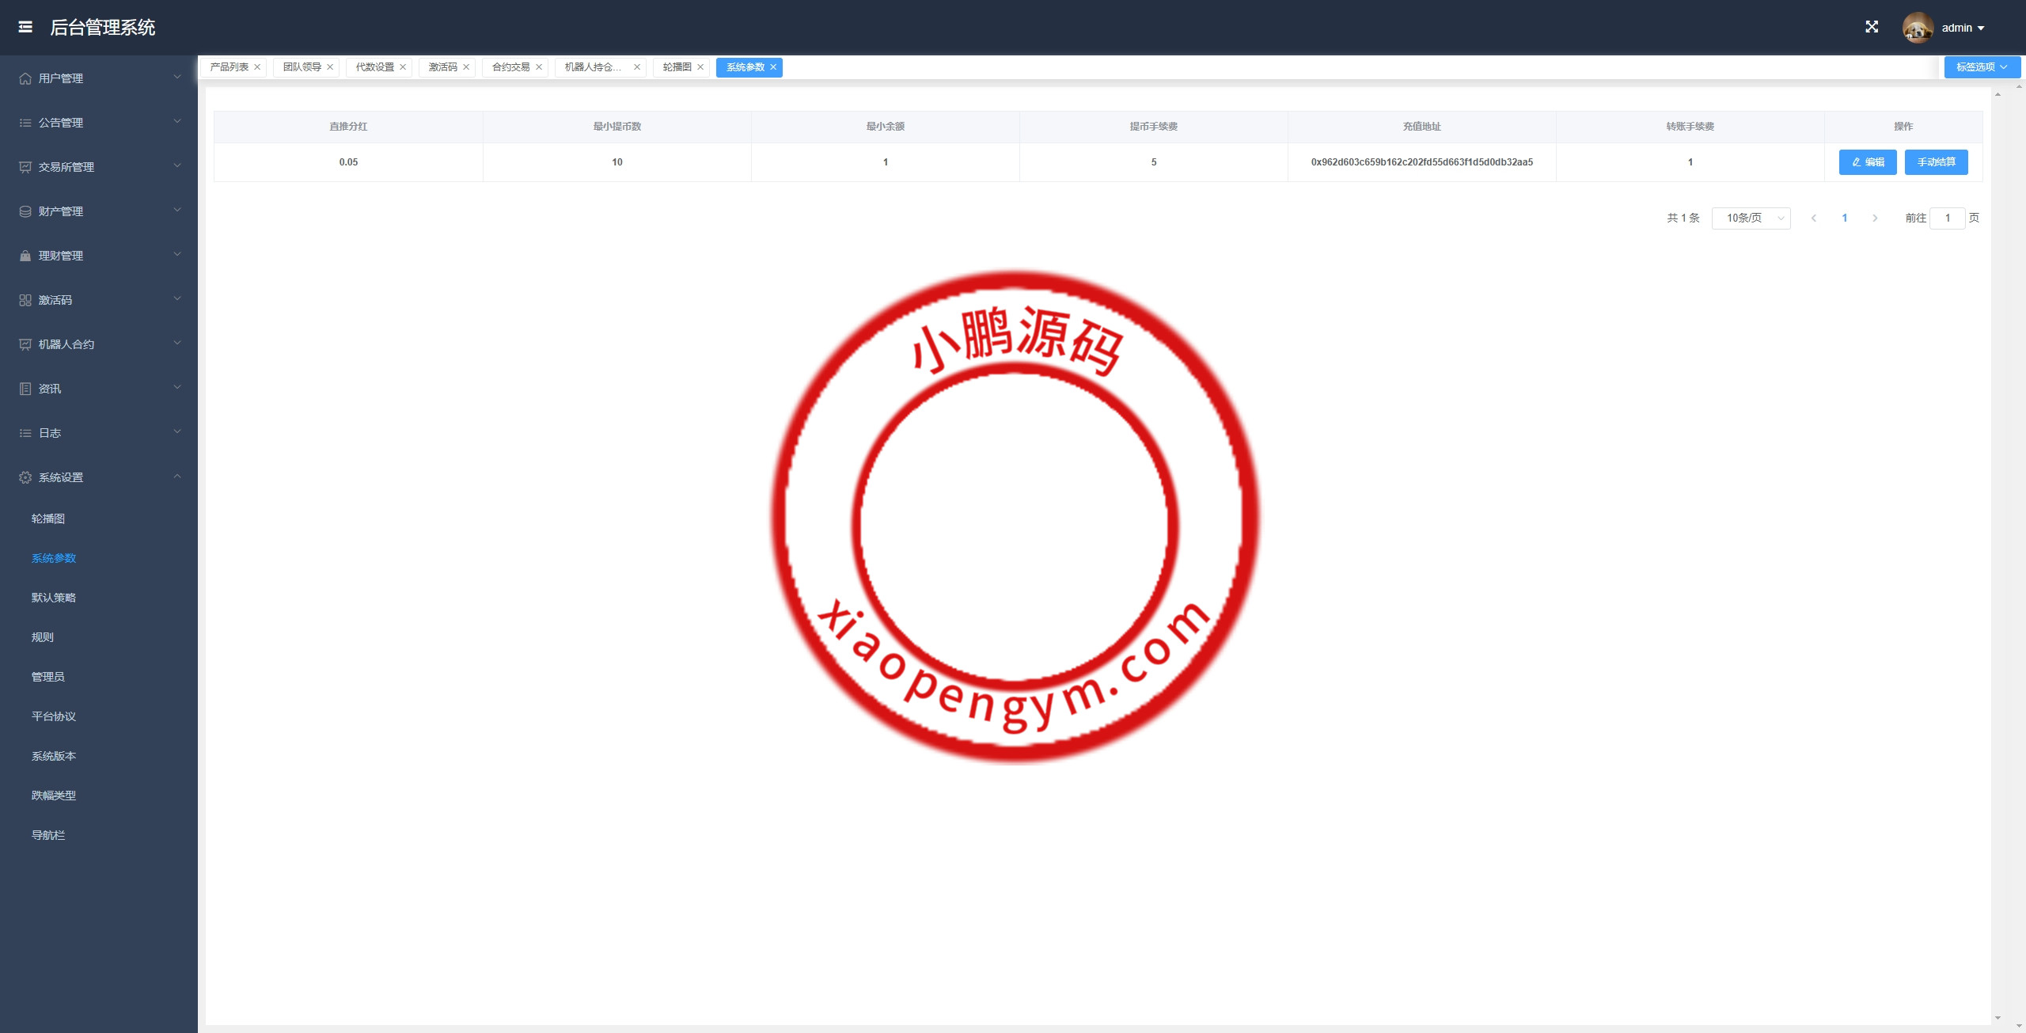The height and width of the screenshot is (1033, 2026).
Task: Open the 10条/页 page size dropdown
Action: (x=1751, y=218)
